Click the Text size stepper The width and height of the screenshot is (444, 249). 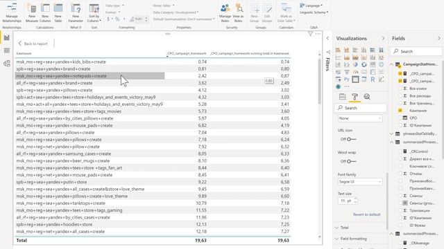(356, 201)
